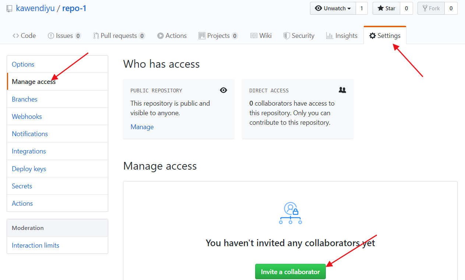This screenshot has width=465, height=280.
Task: Click the Issues count badge 0
Action: [x=78, y=36]
